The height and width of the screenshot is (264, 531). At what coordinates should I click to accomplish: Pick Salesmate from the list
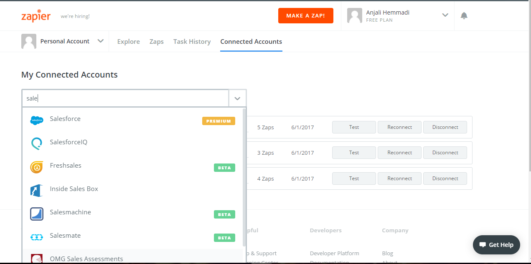coord(133,237)
